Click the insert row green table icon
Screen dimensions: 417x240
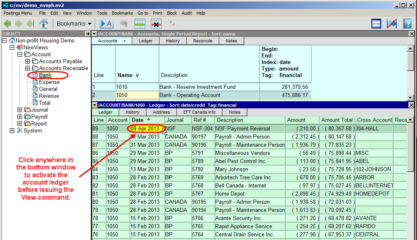click(140, 24)
